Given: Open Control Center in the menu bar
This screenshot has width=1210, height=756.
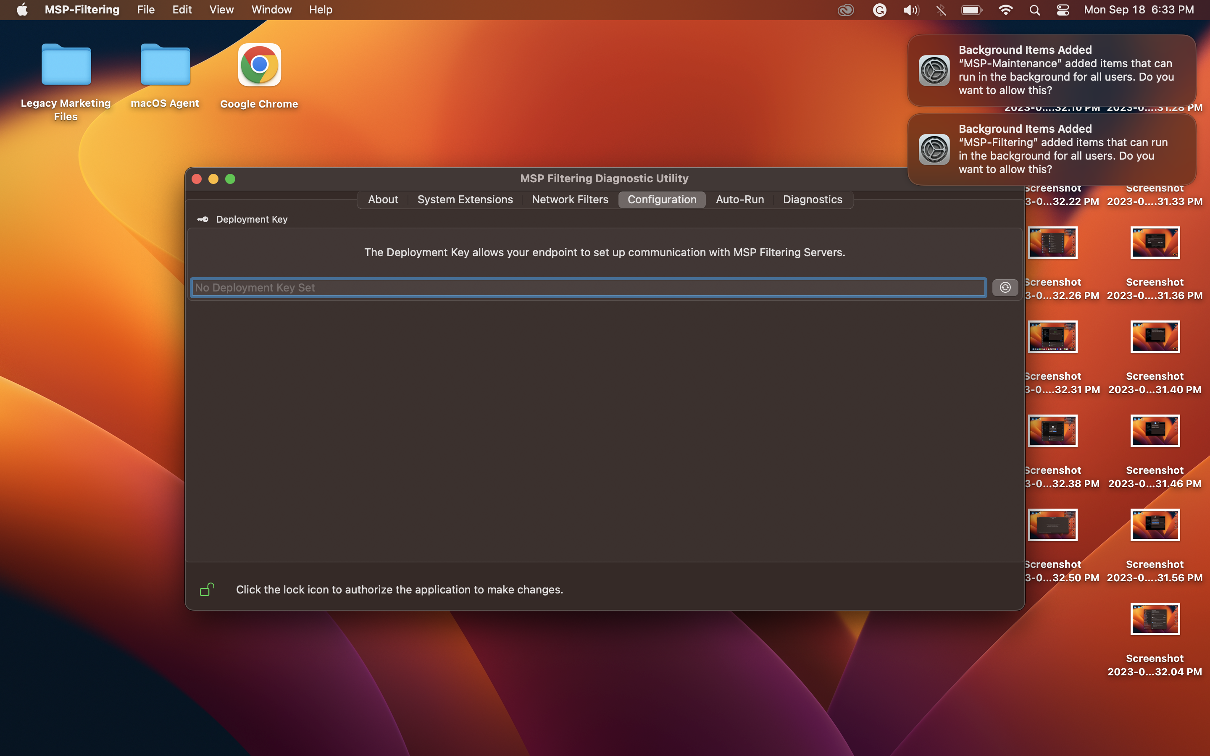Looking at the screenshot, I should [1063, 10].
